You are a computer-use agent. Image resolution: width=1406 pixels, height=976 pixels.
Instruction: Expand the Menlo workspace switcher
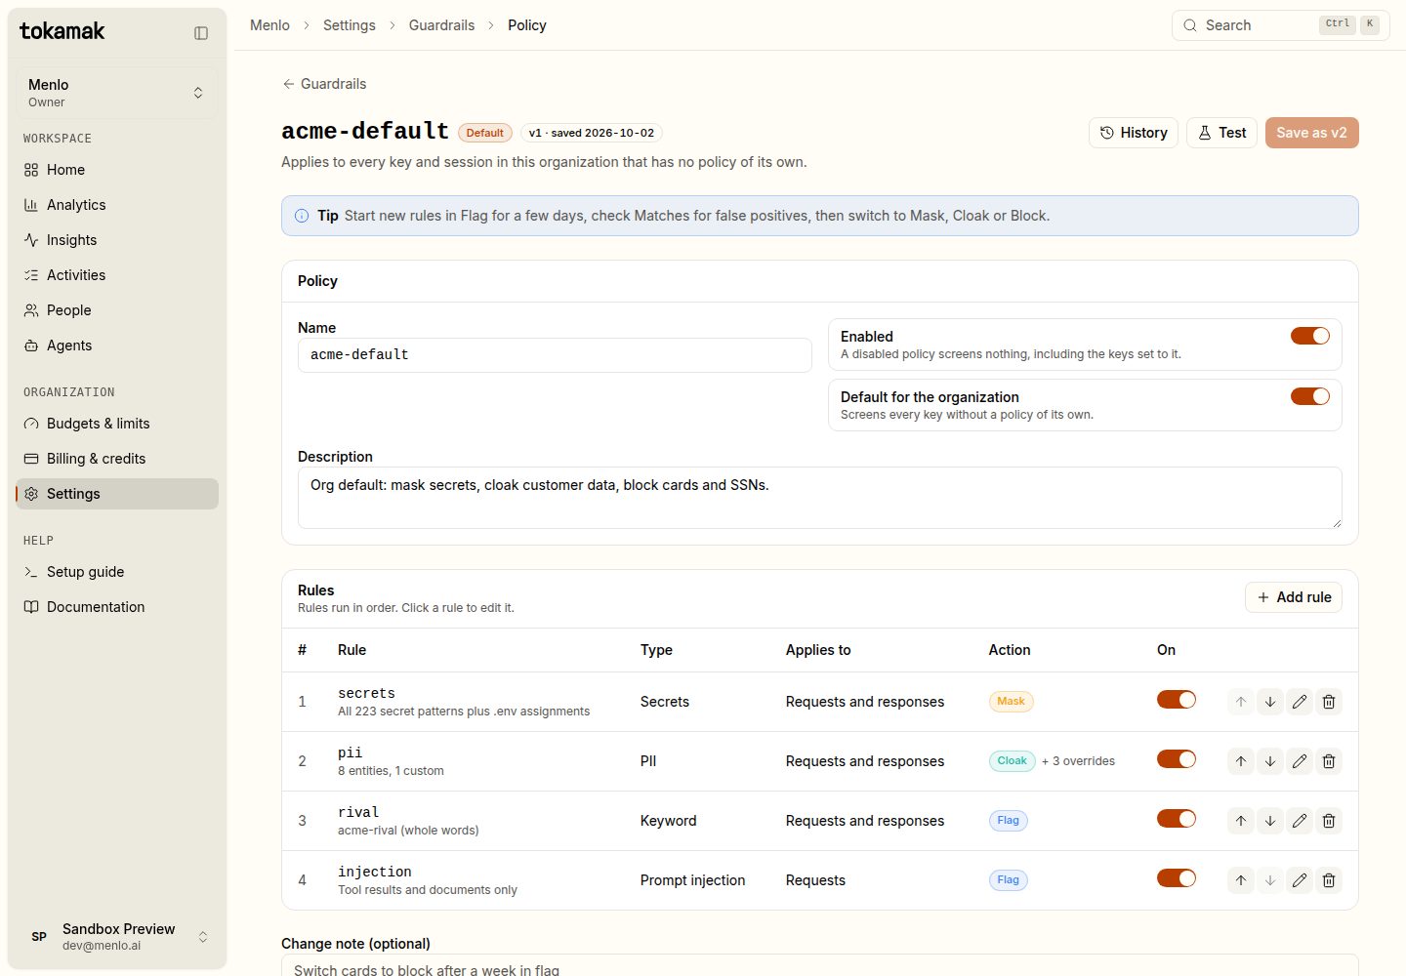click(117, 93)
